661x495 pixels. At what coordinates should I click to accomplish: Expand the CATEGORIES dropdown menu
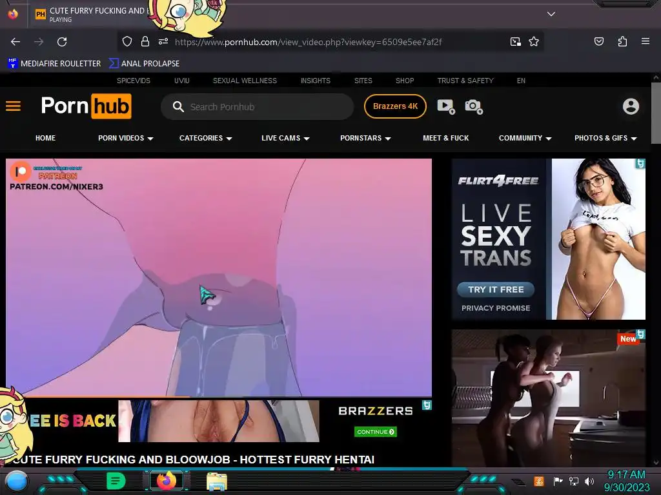[206, 138]
